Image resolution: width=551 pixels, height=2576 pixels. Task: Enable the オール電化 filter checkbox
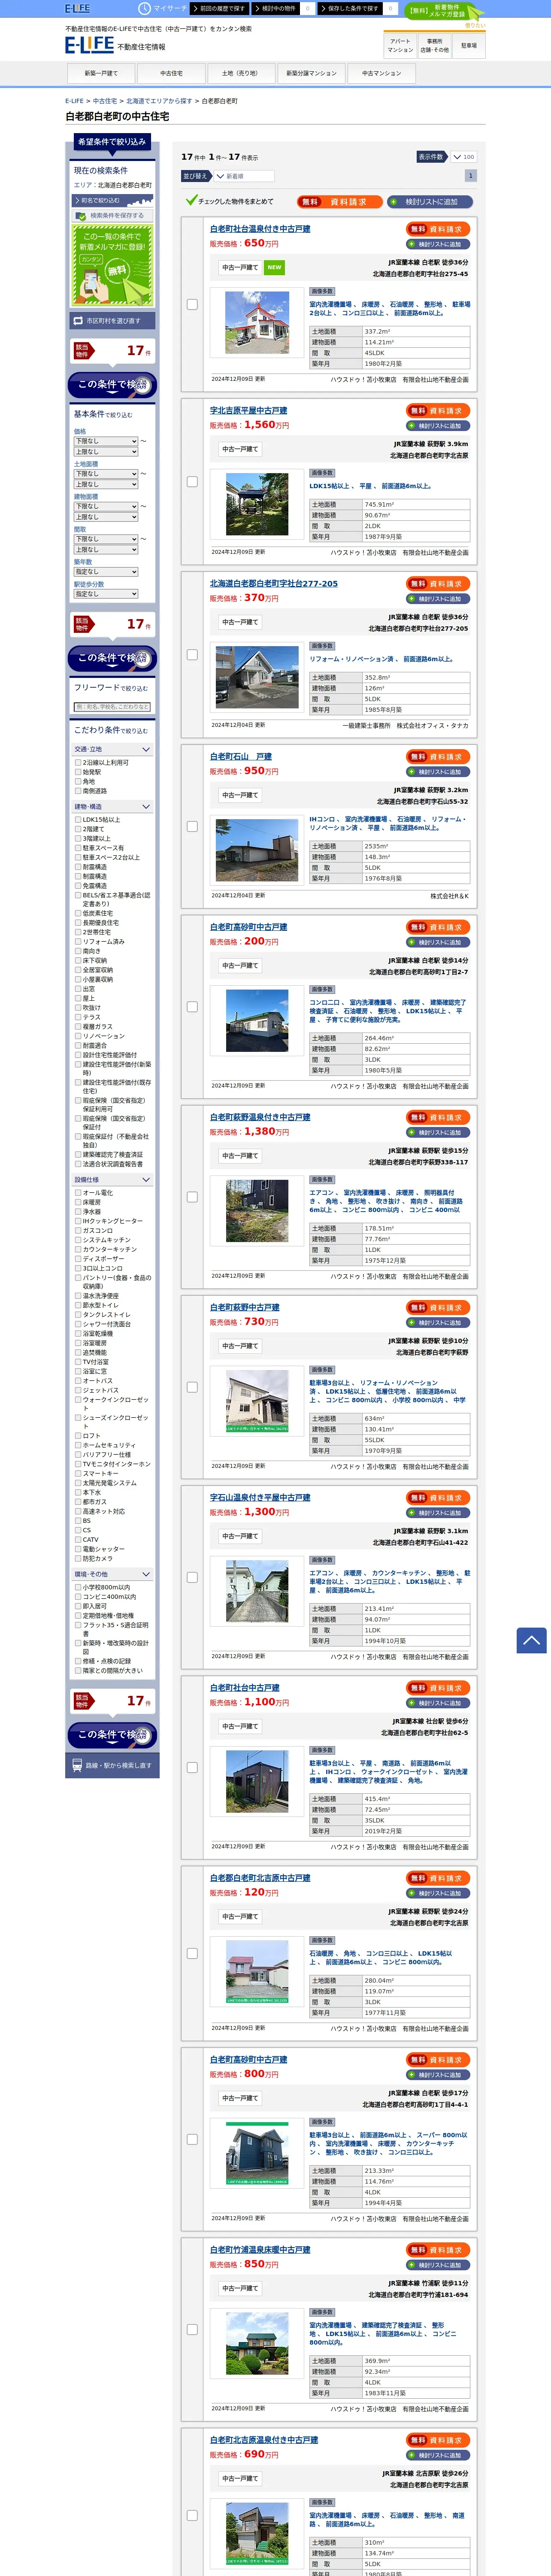coord(78,1193)
